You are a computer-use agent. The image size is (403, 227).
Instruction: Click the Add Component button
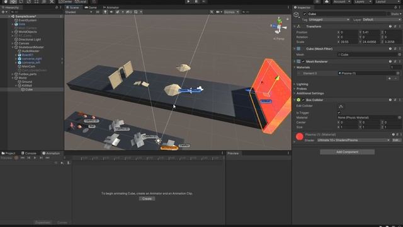[x=347, y=152]
